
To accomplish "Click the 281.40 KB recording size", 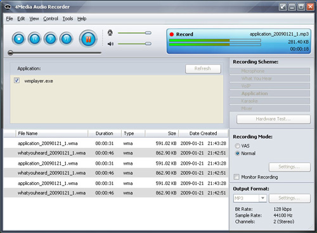I will pos(298,42).
